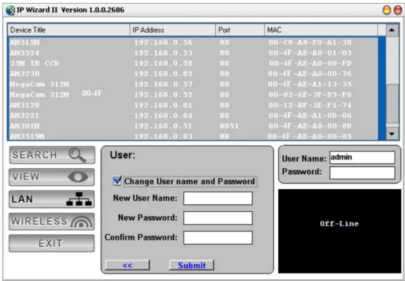Click MAC address 00-02-6F-3F-D5-F6
Viewport: 405px width, 281px height.
tap(310, 95)
